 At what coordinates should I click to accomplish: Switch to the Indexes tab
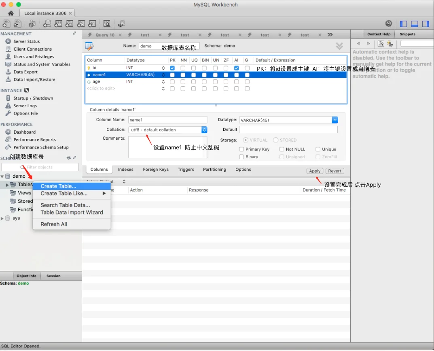point(126,170)
